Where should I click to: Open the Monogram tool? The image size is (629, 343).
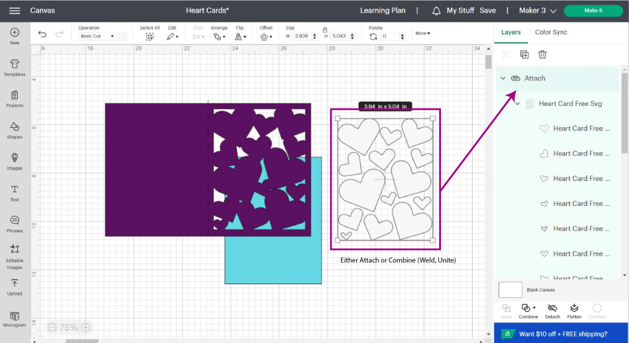click(x=15, y=318)
